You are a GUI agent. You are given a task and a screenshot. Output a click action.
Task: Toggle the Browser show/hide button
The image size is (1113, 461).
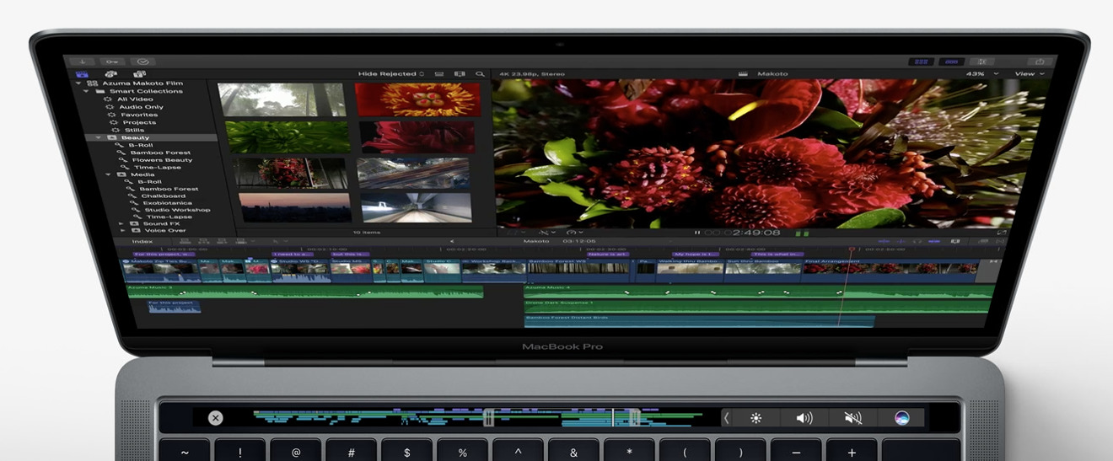[x=920, y=62]
